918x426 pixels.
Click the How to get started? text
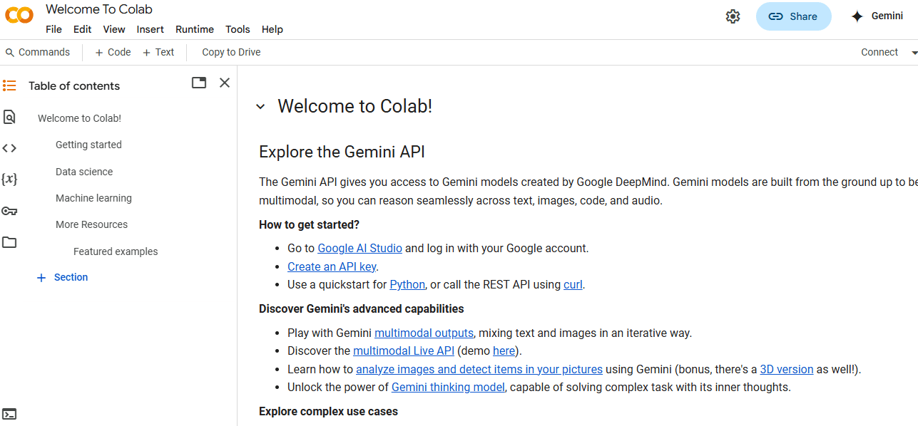pyautogui.click(x=309, y=224)
